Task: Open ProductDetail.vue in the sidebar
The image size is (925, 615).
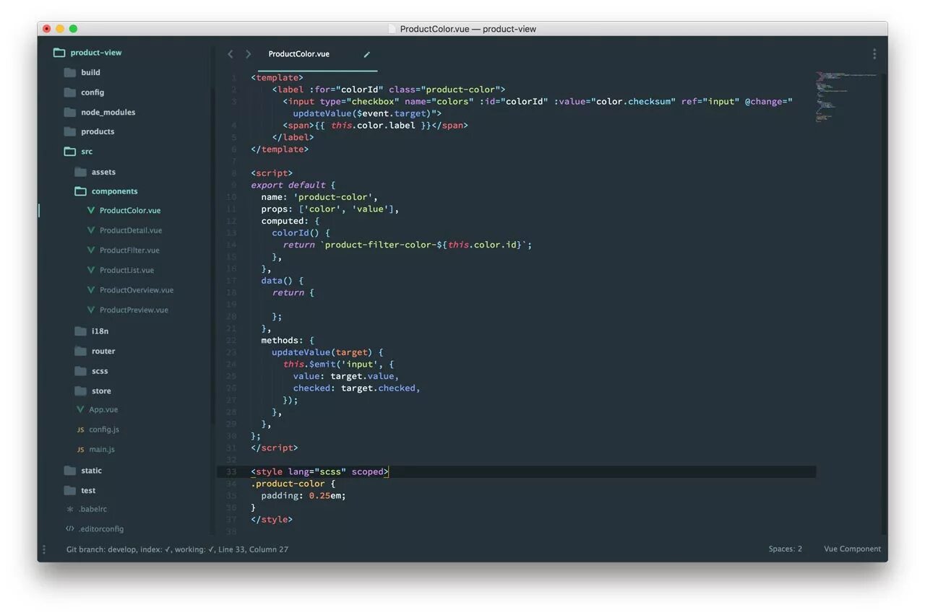Action: [x=131, y=230]
